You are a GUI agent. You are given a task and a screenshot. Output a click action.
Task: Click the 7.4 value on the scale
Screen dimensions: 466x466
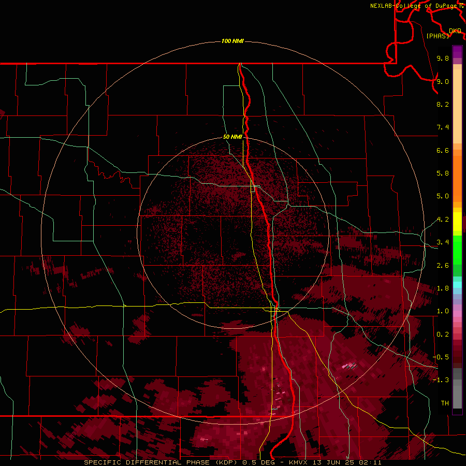pyautogui.click(x=443, y=127)
